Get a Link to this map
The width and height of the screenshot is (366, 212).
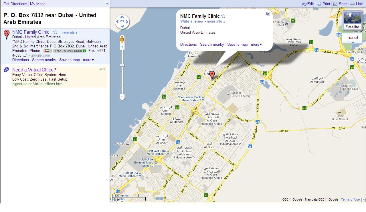point(357,4)
